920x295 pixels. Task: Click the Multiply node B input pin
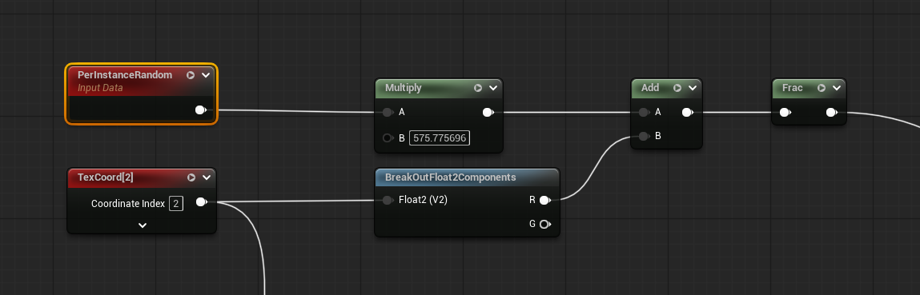(388, 138)
